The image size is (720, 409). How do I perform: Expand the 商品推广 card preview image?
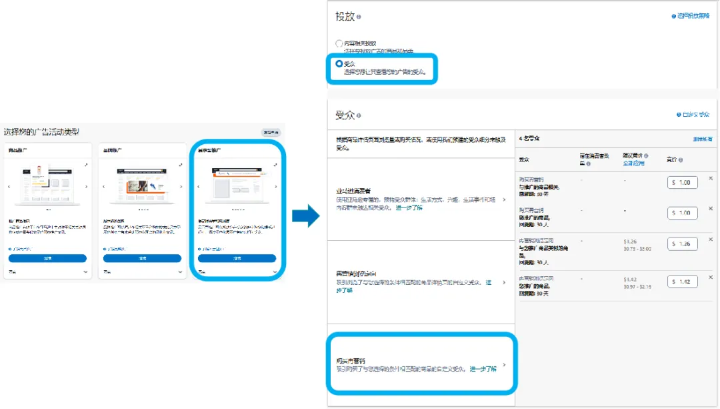pyautogui.click(x=86, y=165)
